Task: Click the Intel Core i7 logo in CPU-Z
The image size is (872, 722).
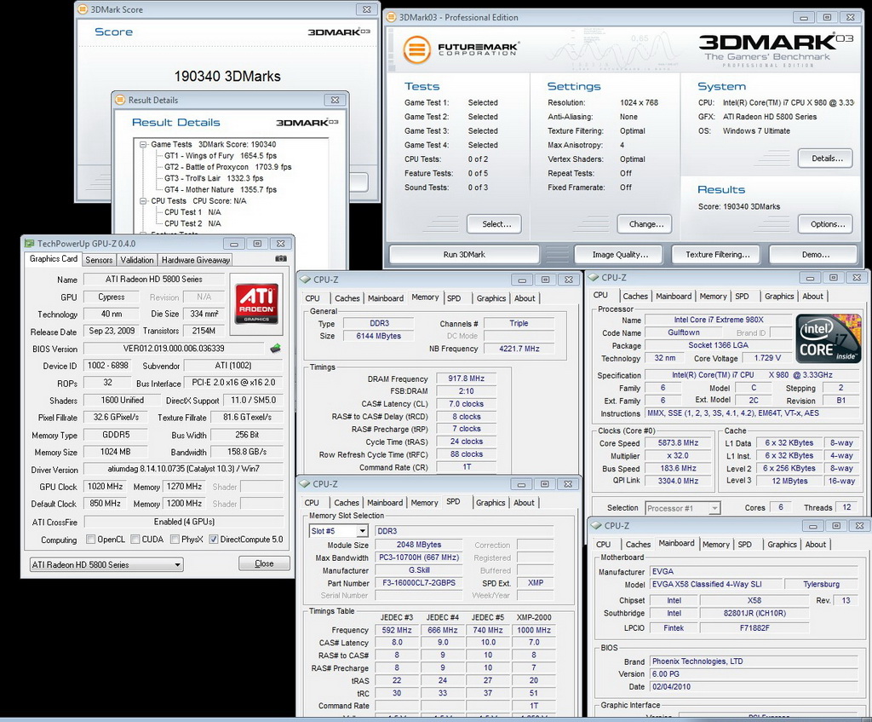Action: pos(828,339)
